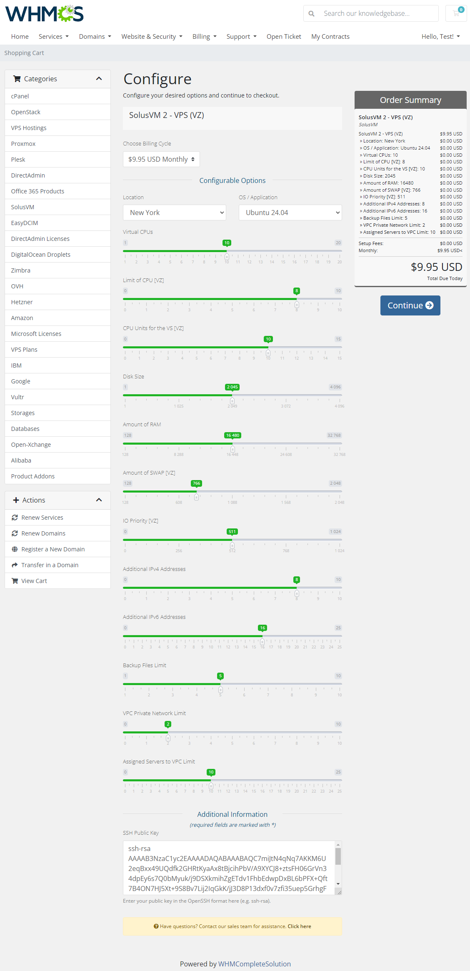The image size is (470, 971).
Task: Open the Location dropdown set to New York
Action: coord(174,213)
